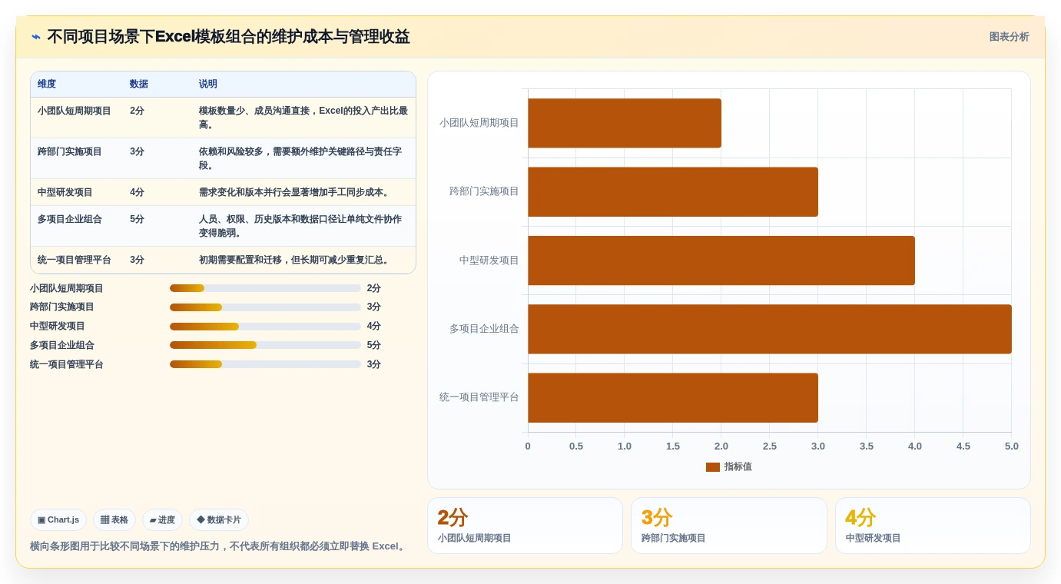The width and height of the screenshot is (1061, 584).
Task: Click the 统一项目管理平台 progress bar
Action: (x=265, y=364)
